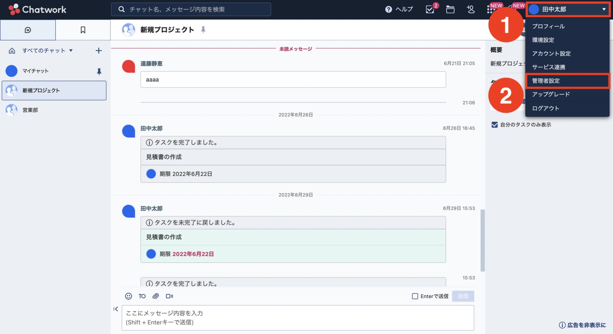Select プロフィール from account menu
The height and width of the screenshot is (334, 613).
[x=548, y=26]
